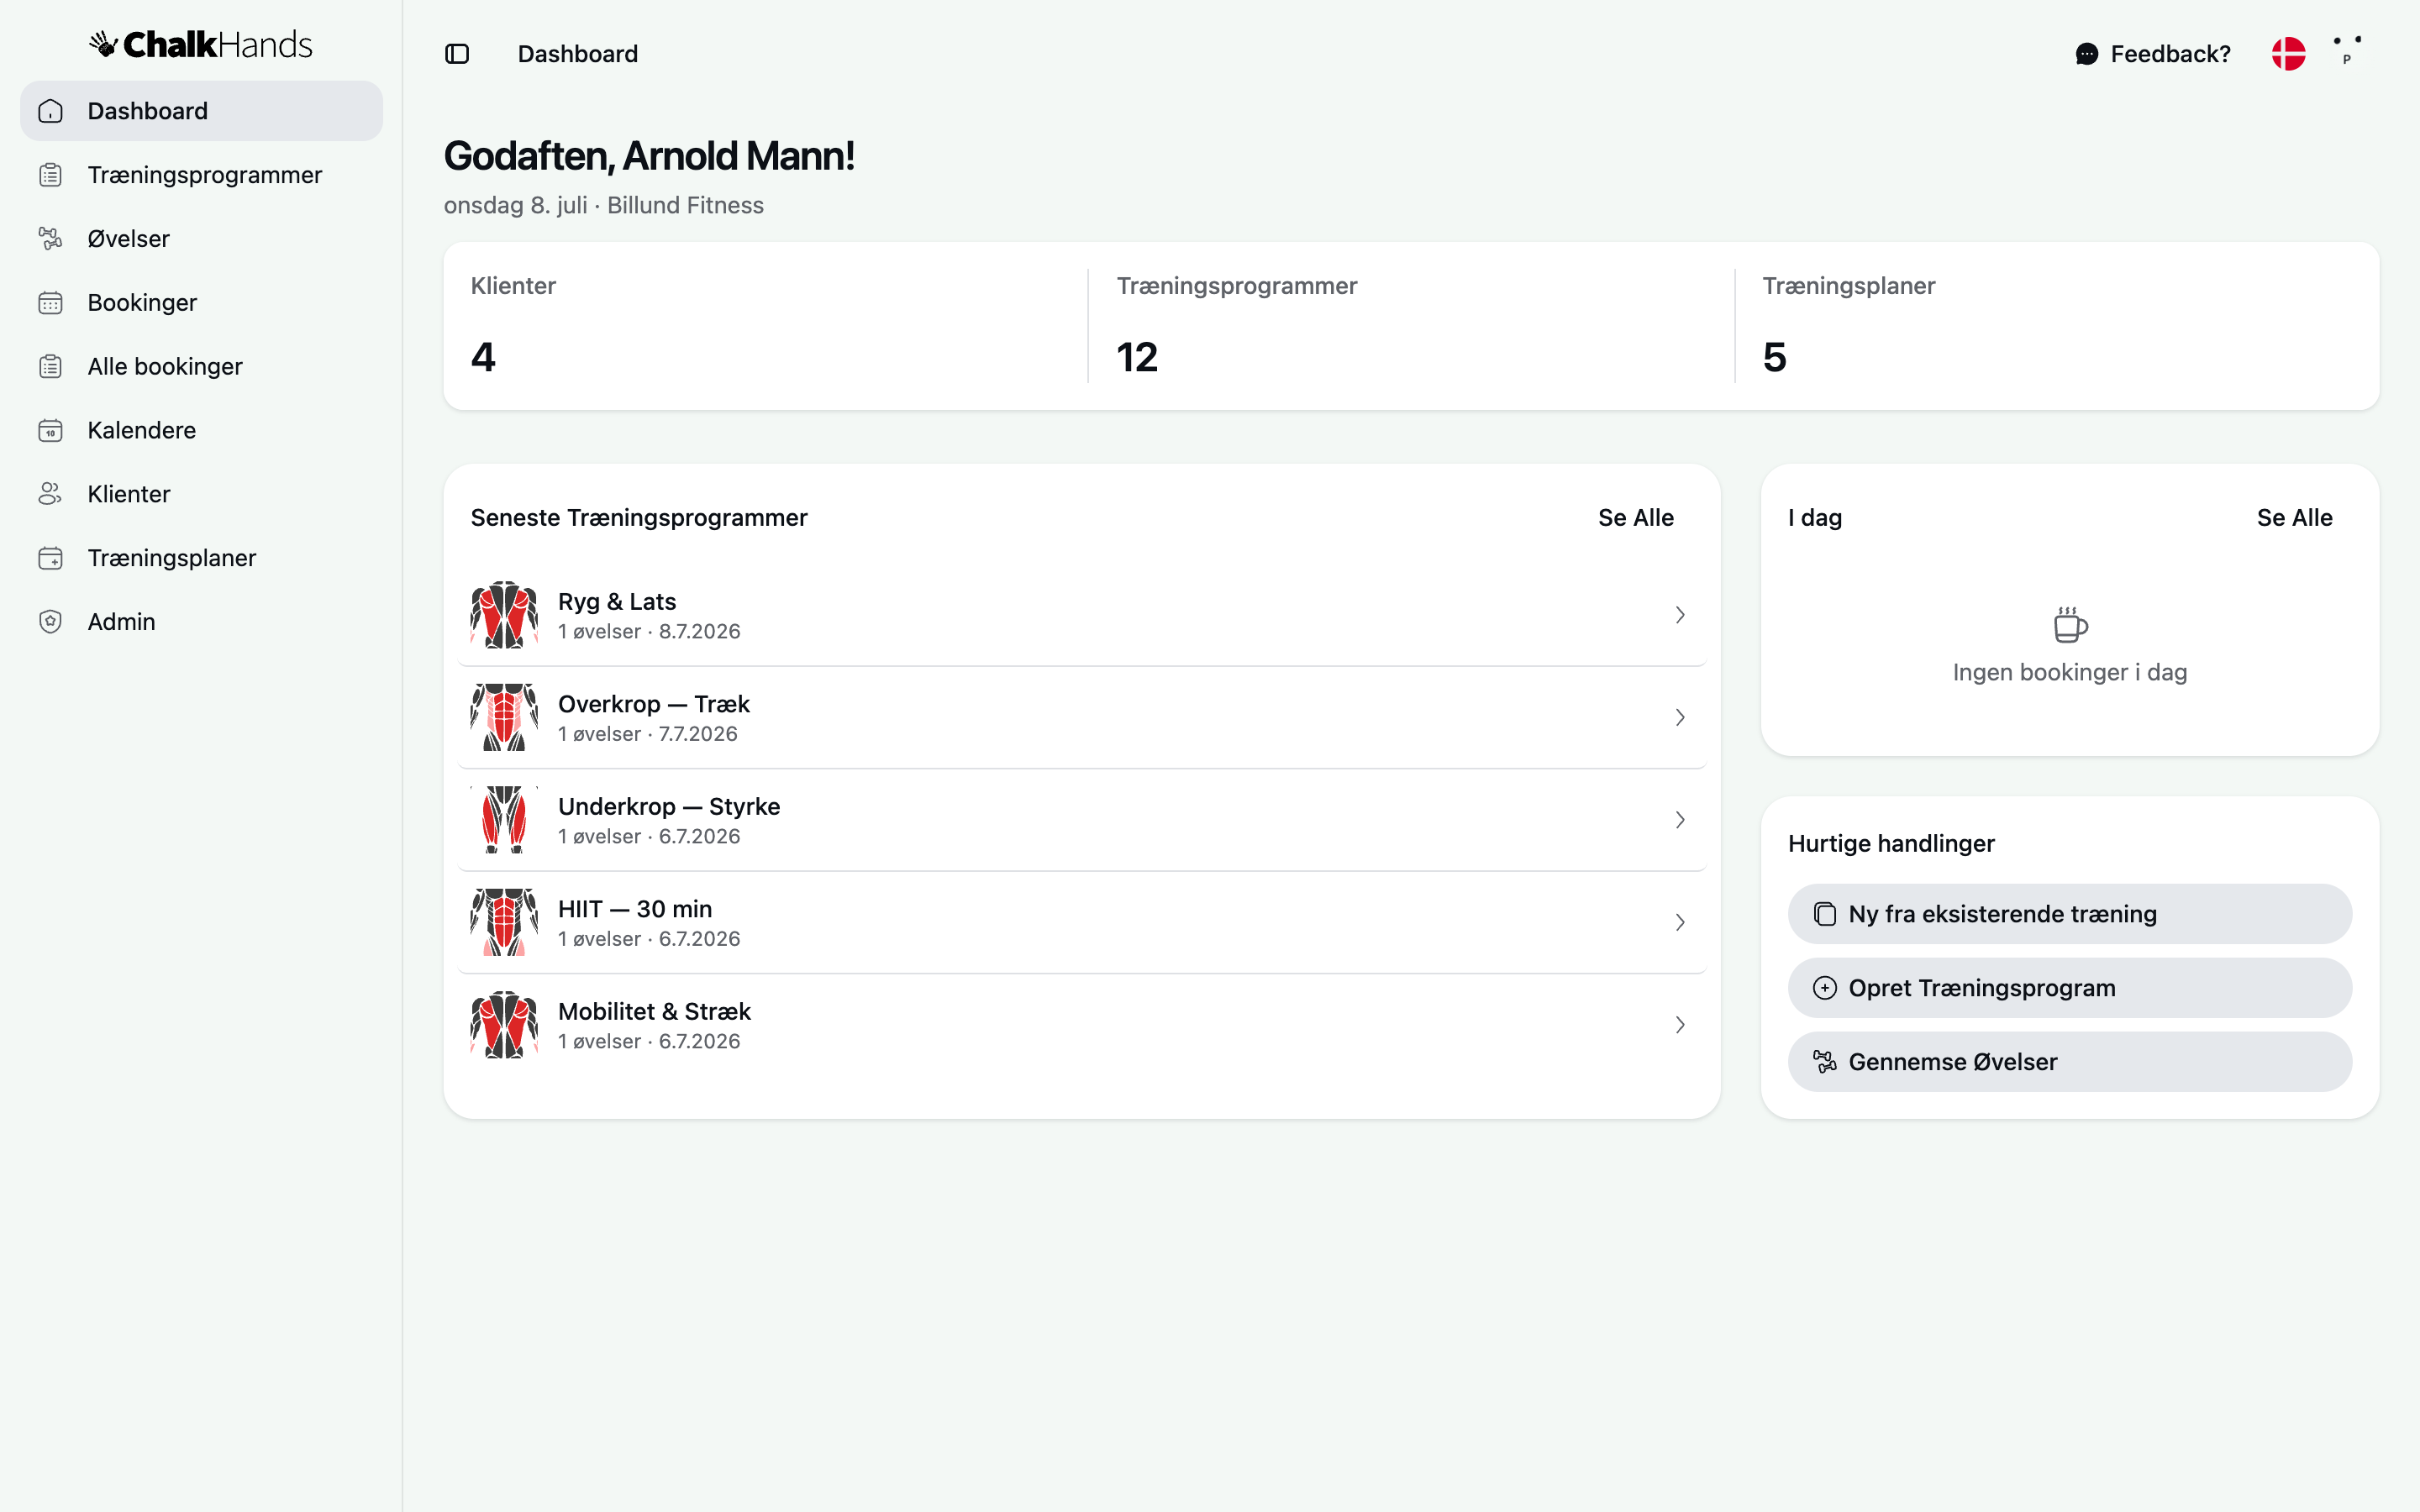Click the Feedback chat bubble icon

pyautogui.click(x=2087, y=54)
